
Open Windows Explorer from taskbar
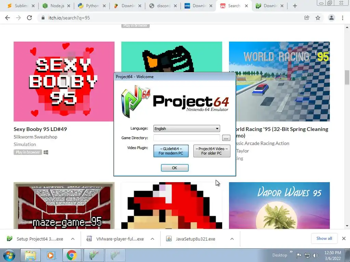(30, 255)
